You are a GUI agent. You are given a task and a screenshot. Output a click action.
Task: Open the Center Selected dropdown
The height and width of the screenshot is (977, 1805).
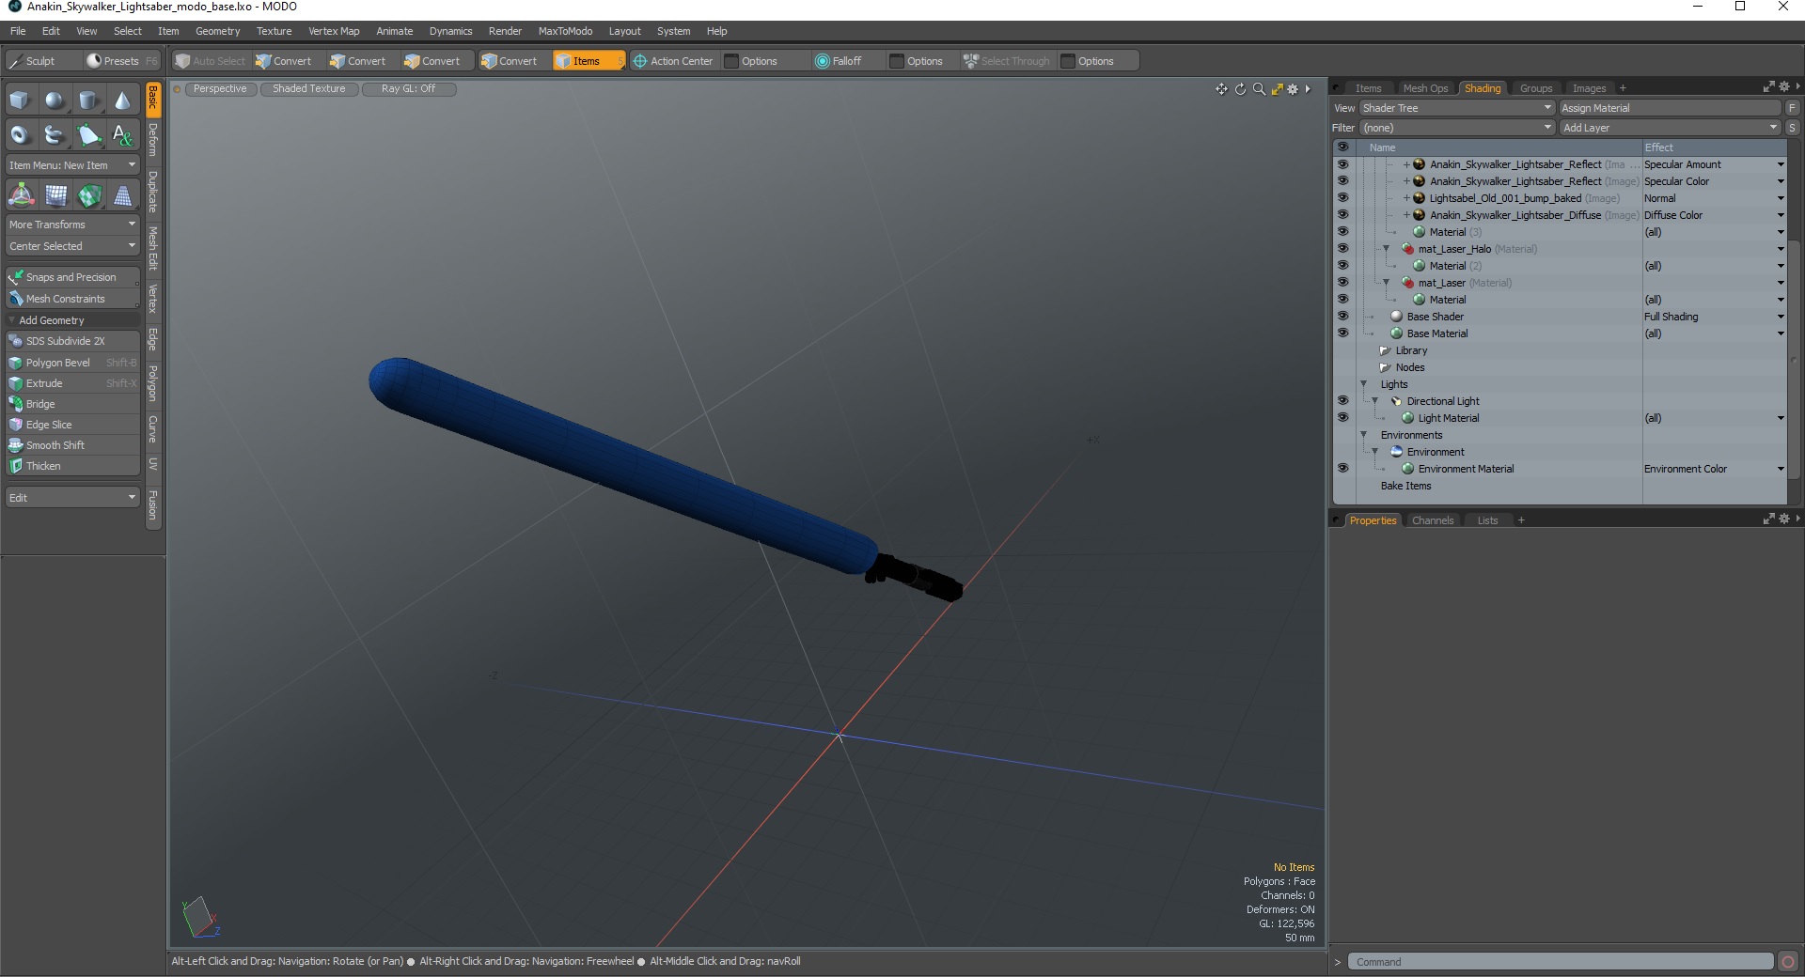point(72,246)
